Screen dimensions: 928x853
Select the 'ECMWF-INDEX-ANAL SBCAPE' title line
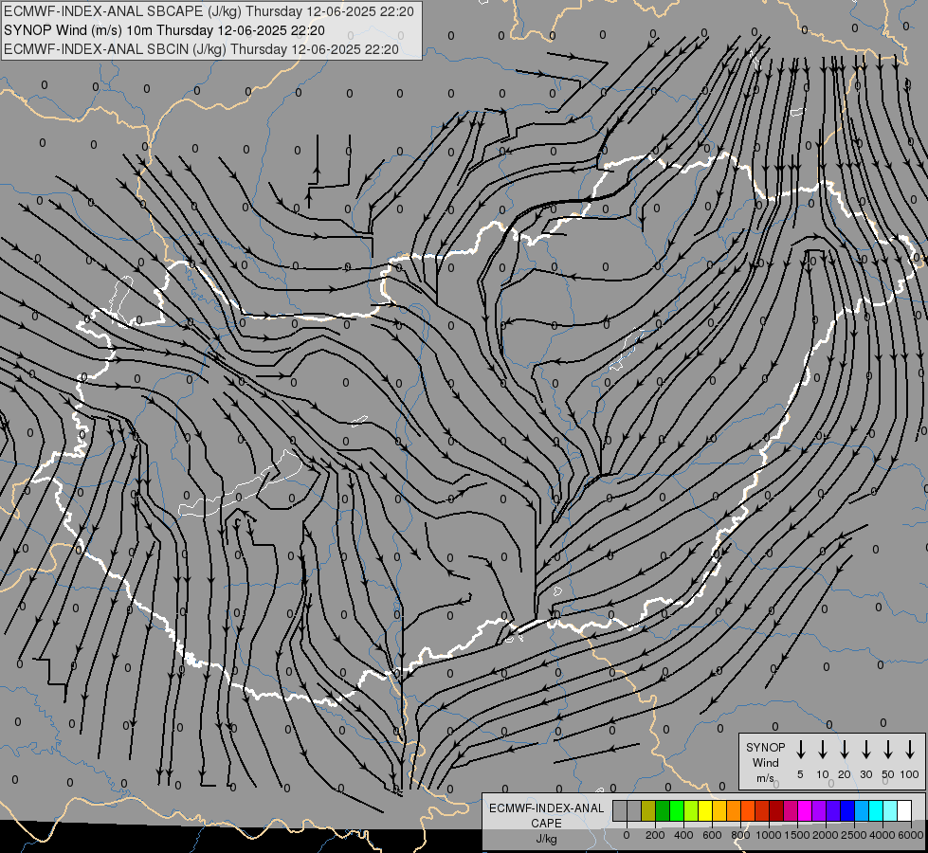coord(209,11)
